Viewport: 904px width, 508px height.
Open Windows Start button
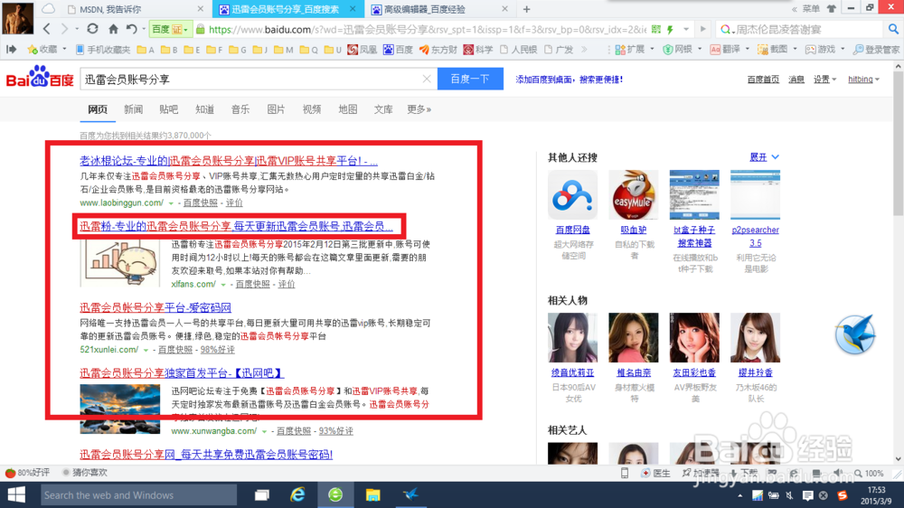click(16, 494)
